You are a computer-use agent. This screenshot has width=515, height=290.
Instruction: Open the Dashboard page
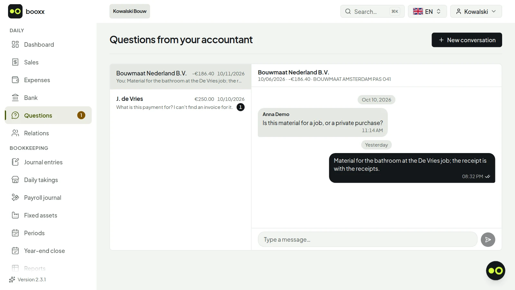(x=48, y=44)
